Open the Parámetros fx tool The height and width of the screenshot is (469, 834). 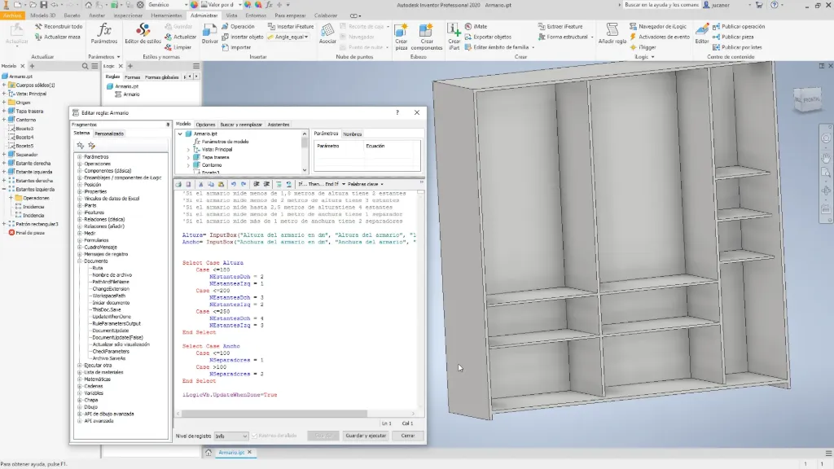point(104,34)
